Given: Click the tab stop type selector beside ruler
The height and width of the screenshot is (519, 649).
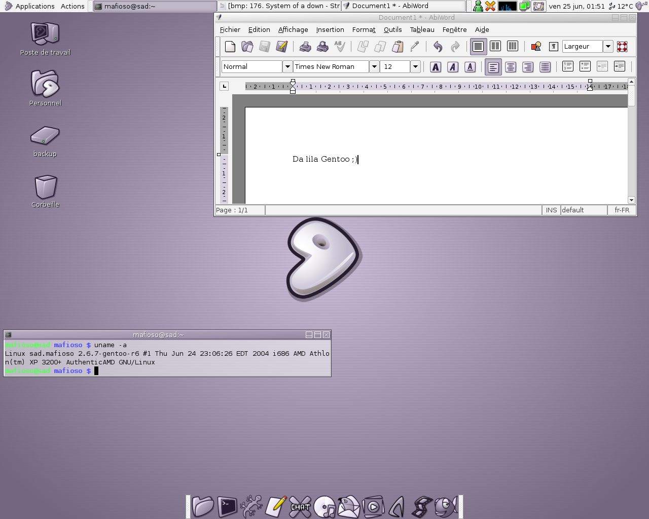Looking at the screenshot, I should (x=224, y=86).
